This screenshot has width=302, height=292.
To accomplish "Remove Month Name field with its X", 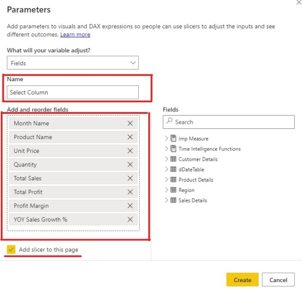I will point(130,123).
